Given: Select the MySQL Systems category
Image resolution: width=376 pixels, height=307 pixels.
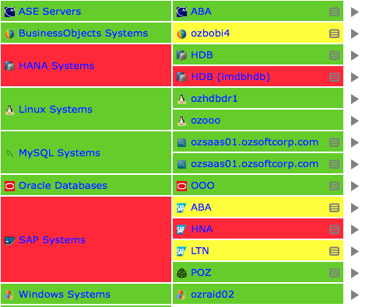Looking at the screenshot, I should pyautogui.click(x=59, y=153).
